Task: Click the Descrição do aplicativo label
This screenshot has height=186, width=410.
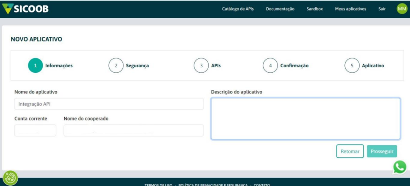Action: click(237, 92)
